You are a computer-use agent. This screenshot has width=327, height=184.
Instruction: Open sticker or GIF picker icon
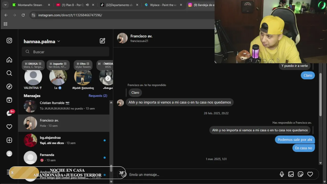[301, 174]
